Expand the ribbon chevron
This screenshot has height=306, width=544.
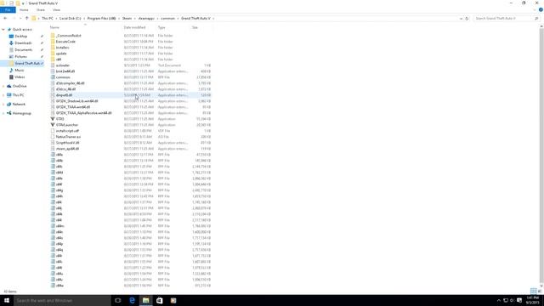coord(535,10)
